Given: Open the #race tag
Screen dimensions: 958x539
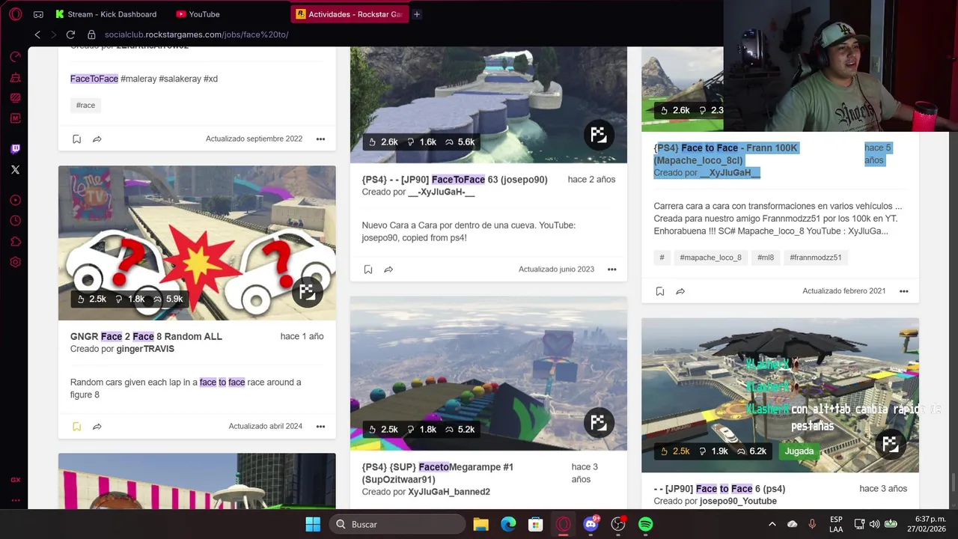Looking at the screenshot, I should 85,106.
